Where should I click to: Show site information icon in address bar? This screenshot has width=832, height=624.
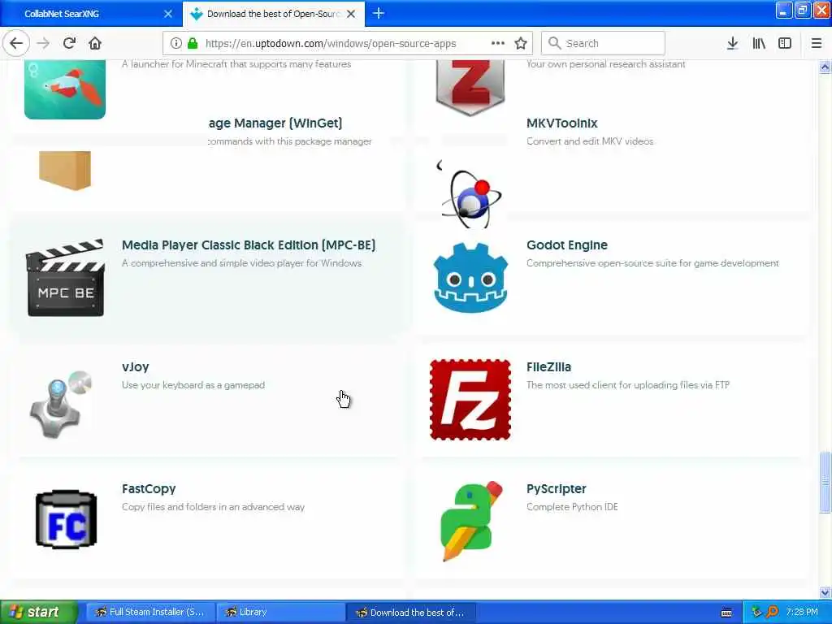176,43
